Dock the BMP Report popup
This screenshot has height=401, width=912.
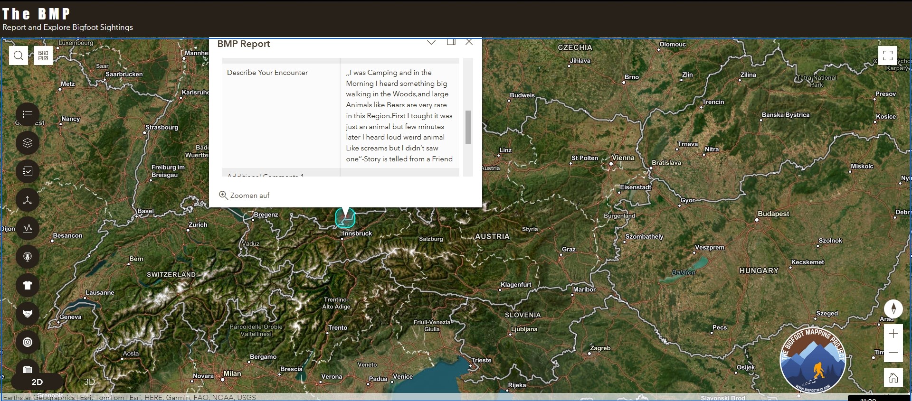click(x=451, y=42)
